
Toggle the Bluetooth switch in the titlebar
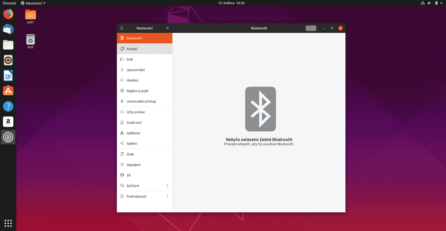[x=311, y=28]
